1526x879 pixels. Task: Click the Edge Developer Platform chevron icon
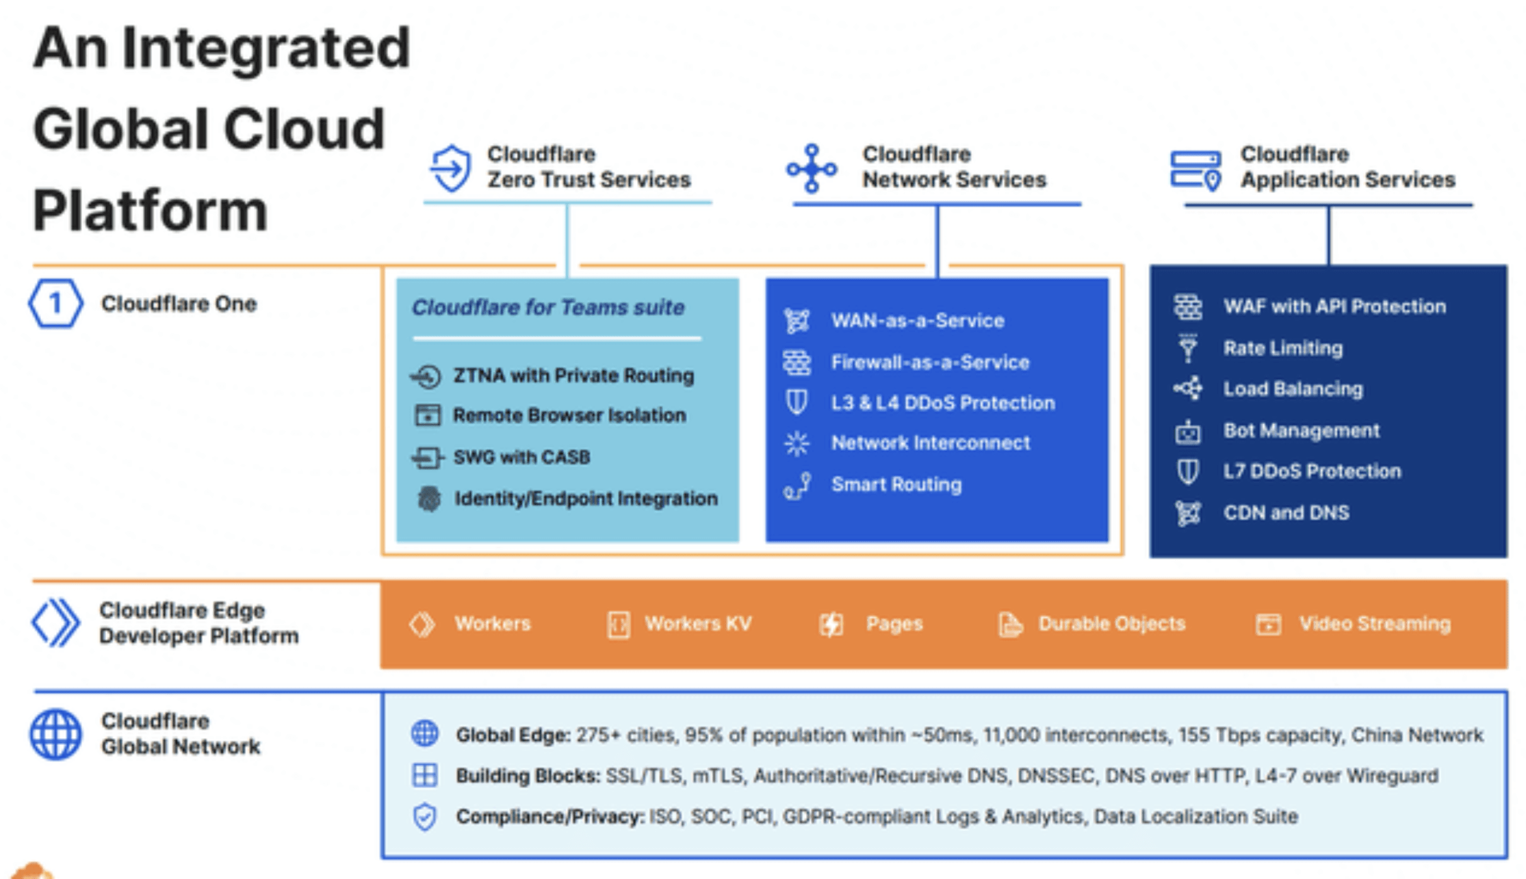tap(55, 622)
